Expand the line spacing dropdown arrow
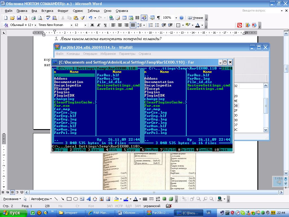Viewport: 289px width, 217px height. (x=144, y=25)
